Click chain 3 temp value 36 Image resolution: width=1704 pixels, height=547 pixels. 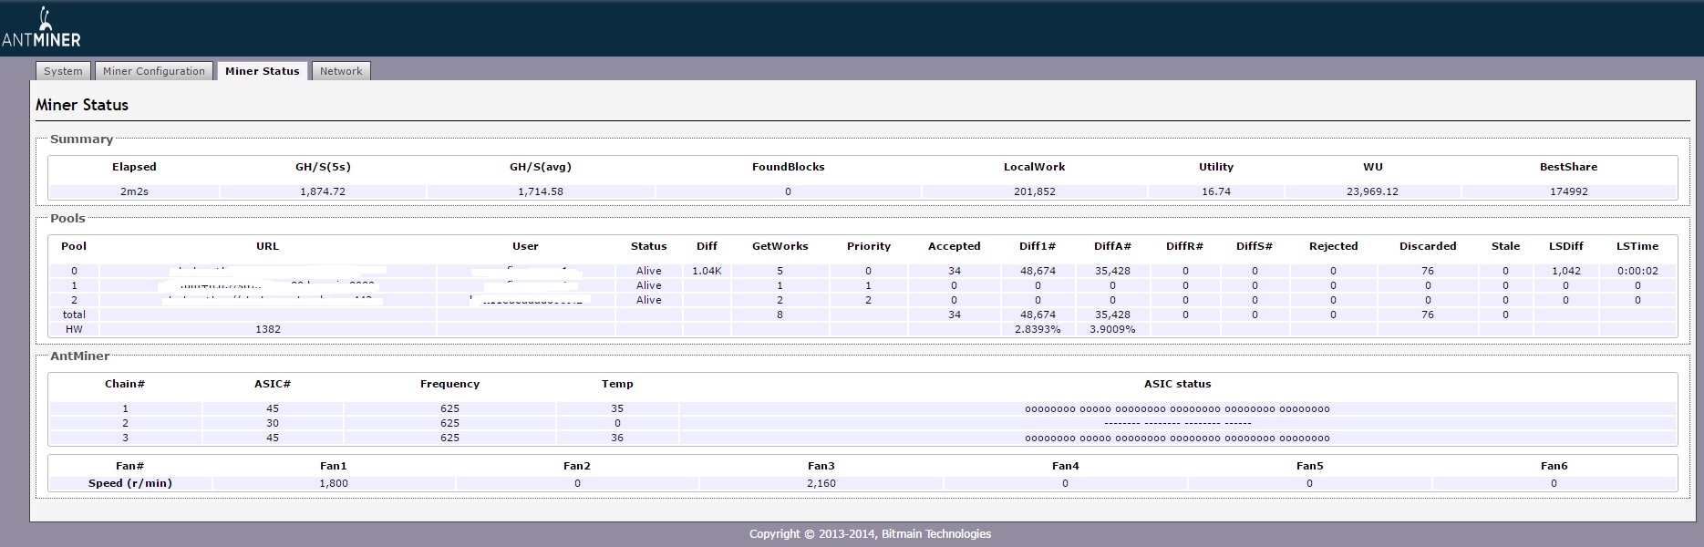click(617, 438)
